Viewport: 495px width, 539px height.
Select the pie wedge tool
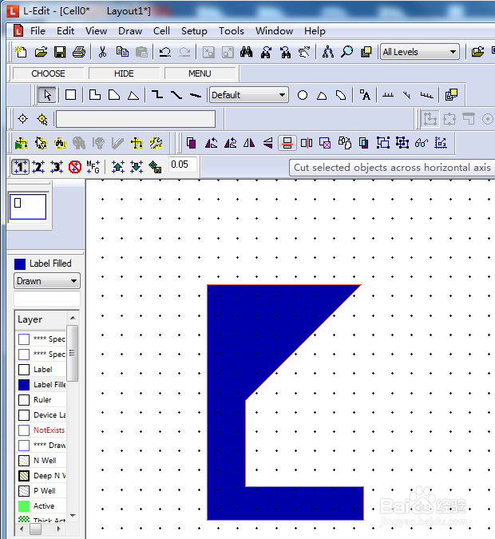coord(322,95)
